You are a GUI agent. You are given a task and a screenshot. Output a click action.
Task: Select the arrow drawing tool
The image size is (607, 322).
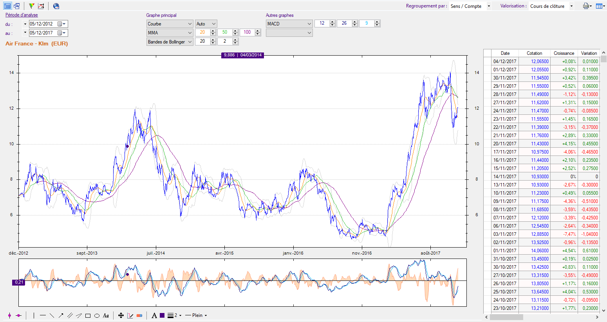(61, 315)
